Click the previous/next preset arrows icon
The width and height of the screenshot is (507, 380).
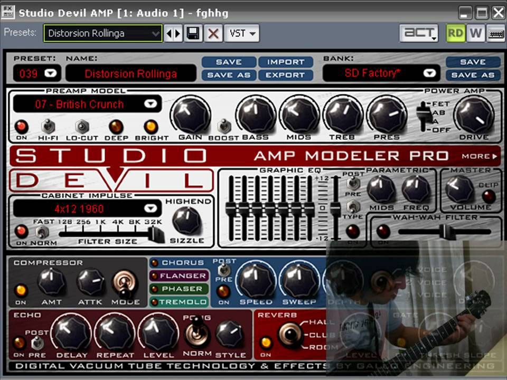click(x=173, y=33)
